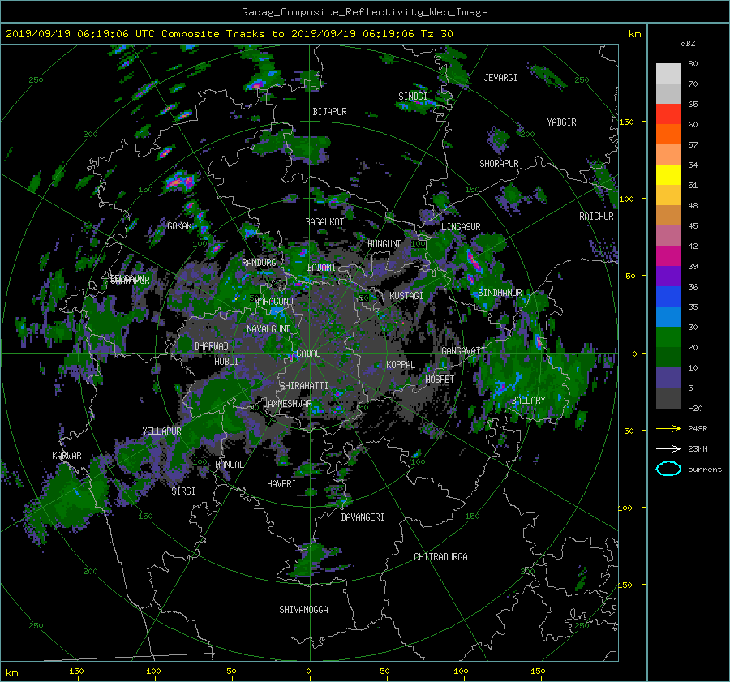Click the BIJAPUR city label
This screenshot has height=682, width=730.
coord(329,112)
